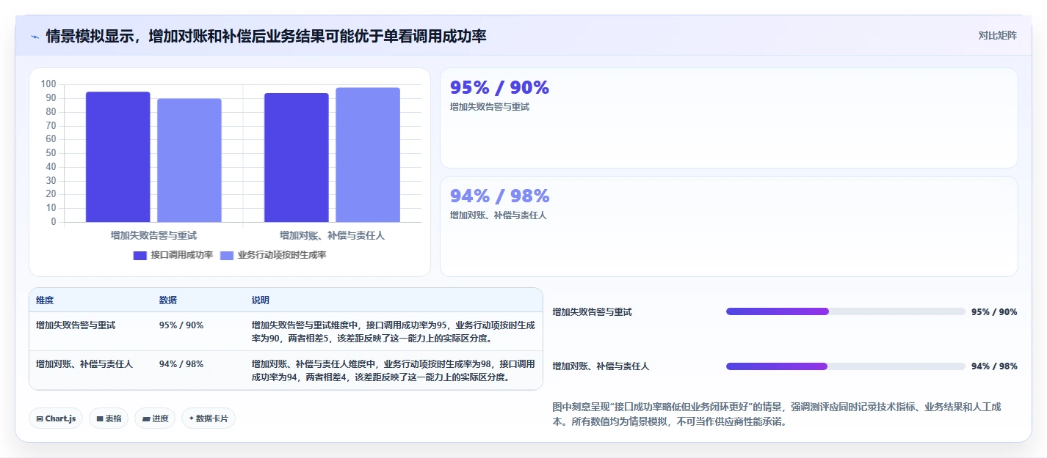Click the progress bar for 增加失败告警与重试
Viewport: 1047px width, 458px height.
coord(845,311)
